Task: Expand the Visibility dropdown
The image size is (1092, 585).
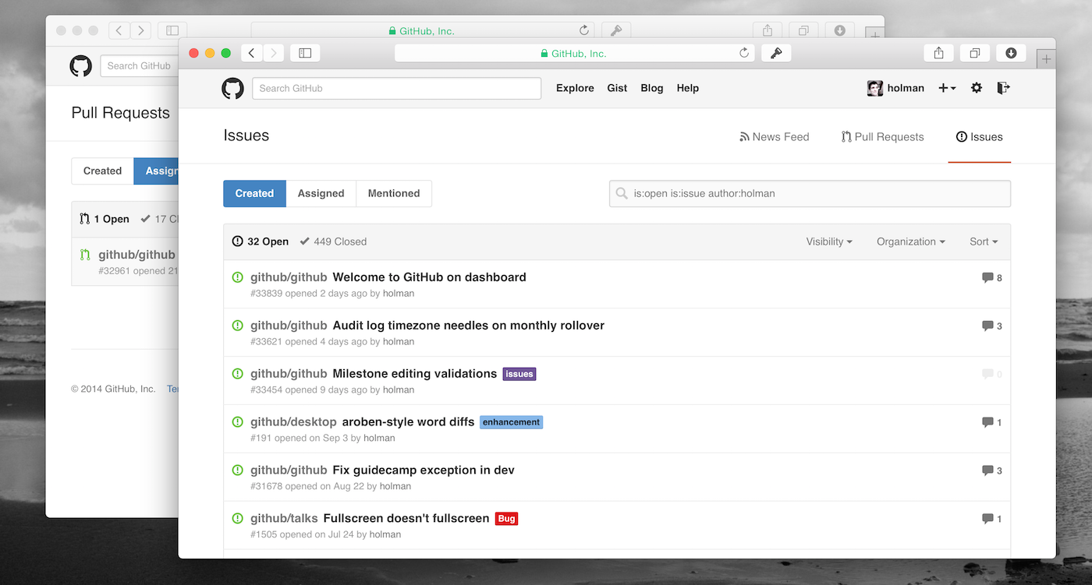Action: tap(828, 241)
